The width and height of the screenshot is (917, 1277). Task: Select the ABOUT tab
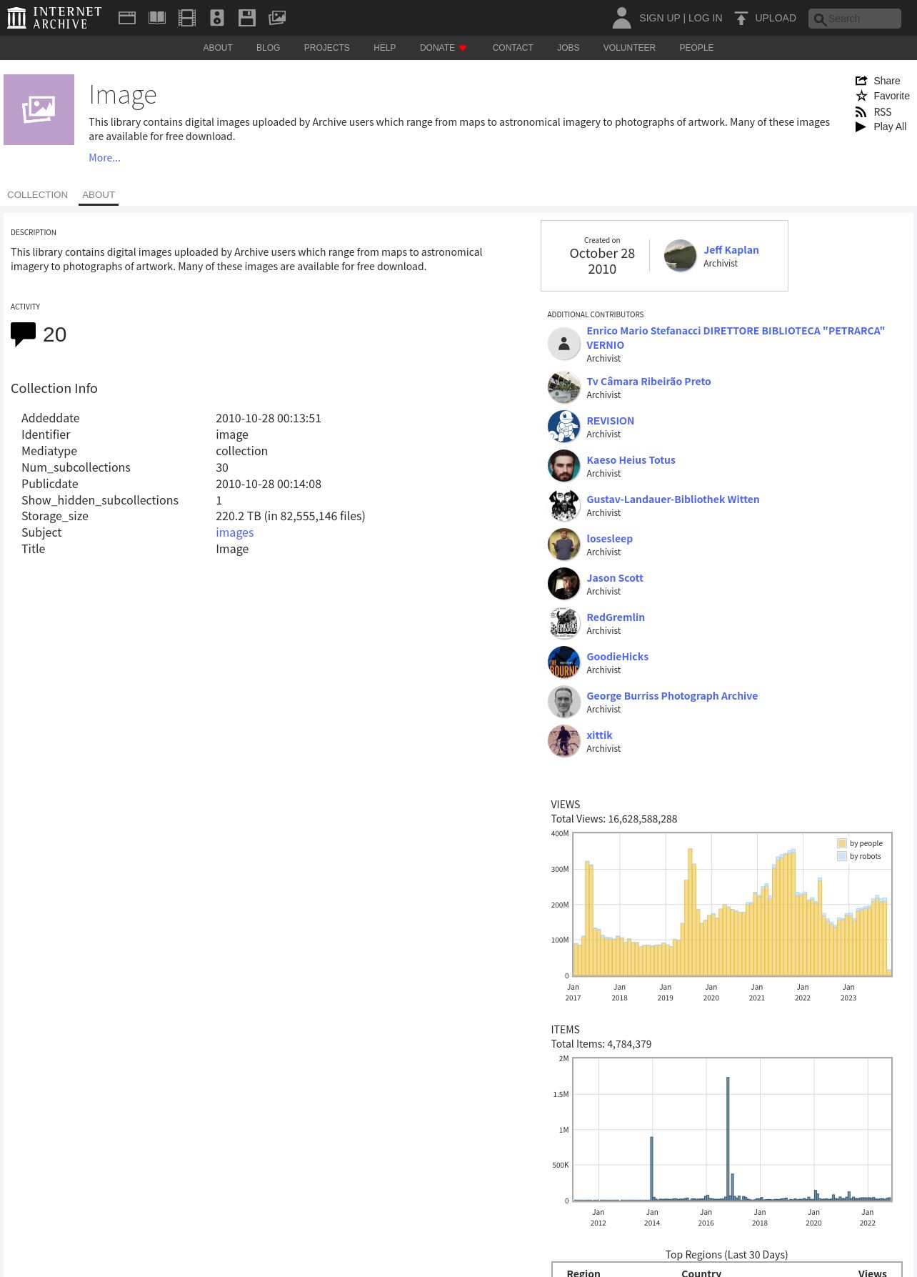(99, 194)
